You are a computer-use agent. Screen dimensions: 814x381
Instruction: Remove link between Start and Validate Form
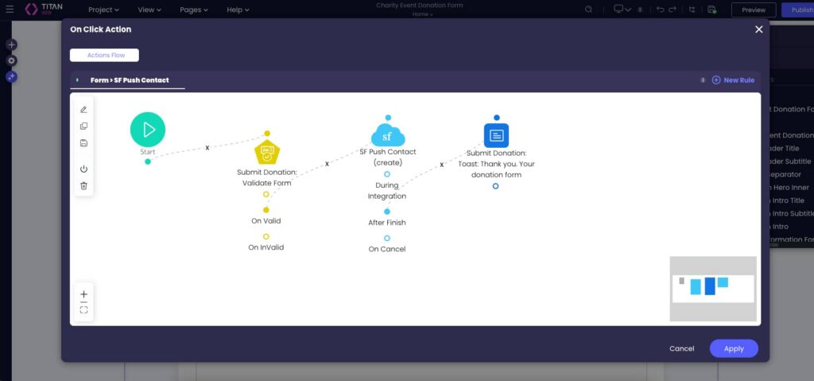click(x=207, y=148)
